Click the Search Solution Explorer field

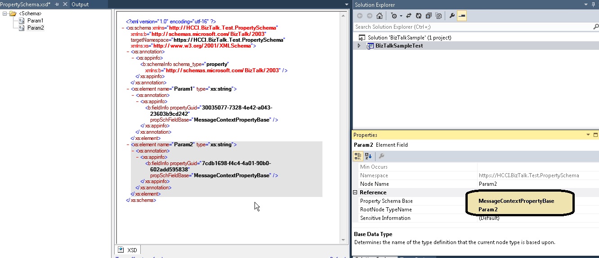coord(472,27)
